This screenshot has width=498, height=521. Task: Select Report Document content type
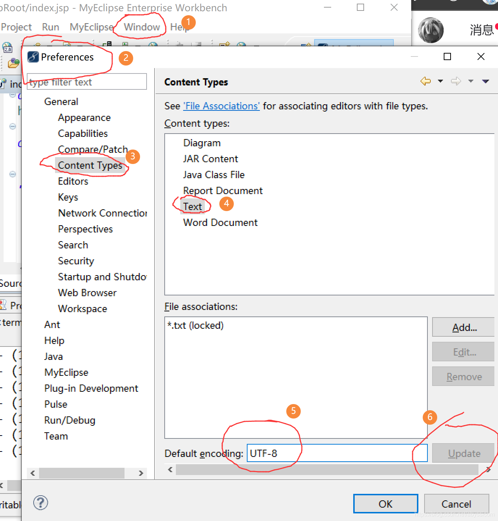pyautogui.click(x=223, y=190)
